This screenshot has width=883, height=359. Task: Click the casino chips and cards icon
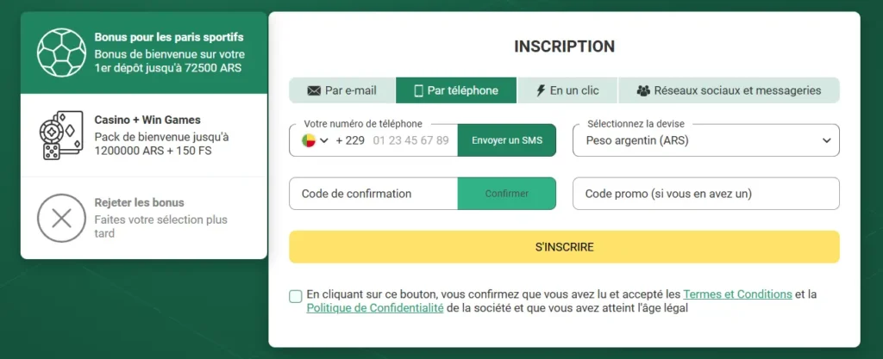[61, 135]
